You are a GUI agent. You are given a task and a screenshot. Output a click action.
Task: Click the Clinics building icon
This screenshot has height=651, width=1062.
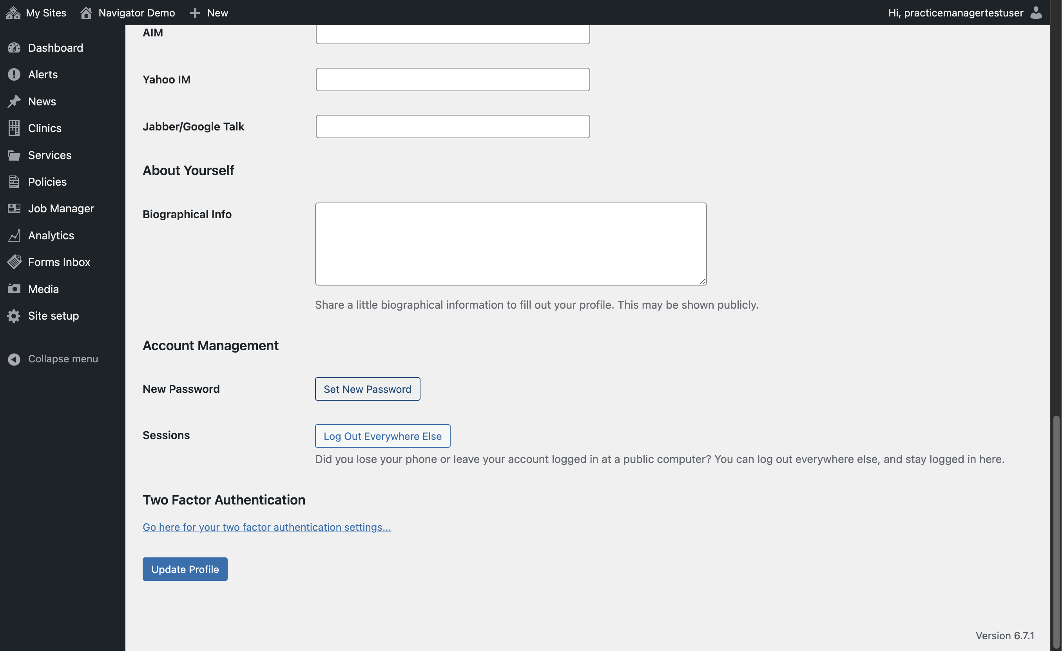tap(14, 128)
